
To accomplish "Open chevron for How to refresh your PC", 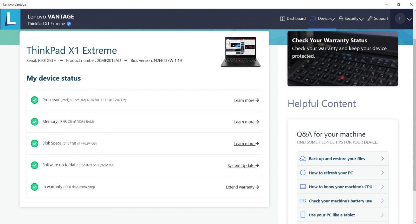I will [382, 173].
